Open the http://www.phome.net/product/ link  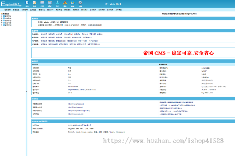(79, 111)
